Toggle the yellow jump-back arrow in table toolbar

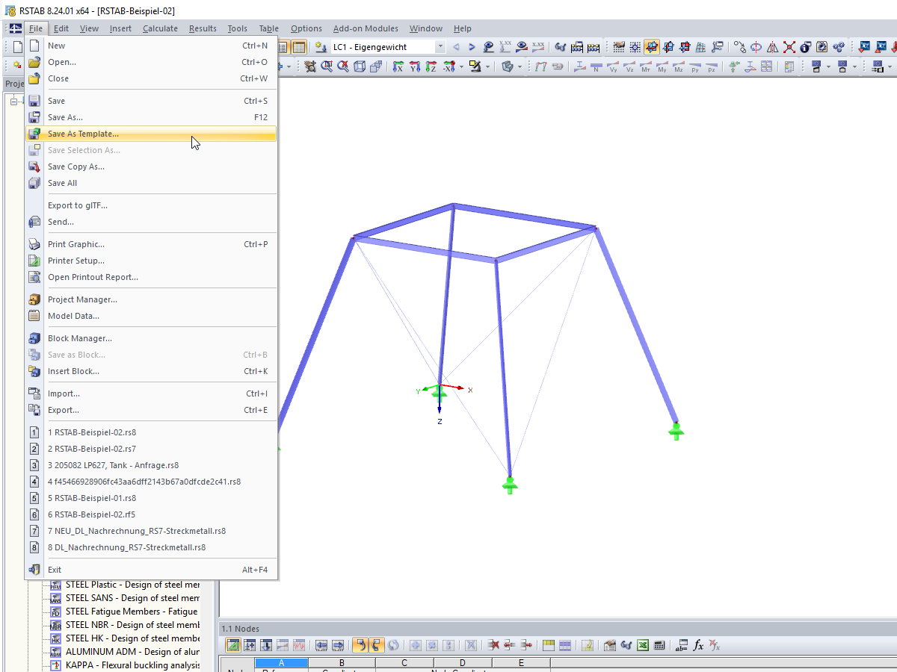click(361, 645)
